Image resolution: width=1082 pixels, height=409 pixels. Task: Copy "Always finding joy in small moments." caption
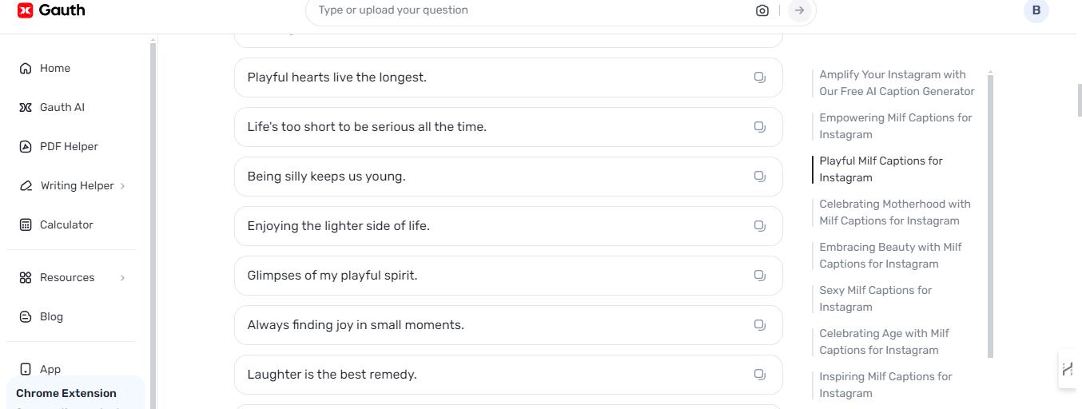point(759,325)
